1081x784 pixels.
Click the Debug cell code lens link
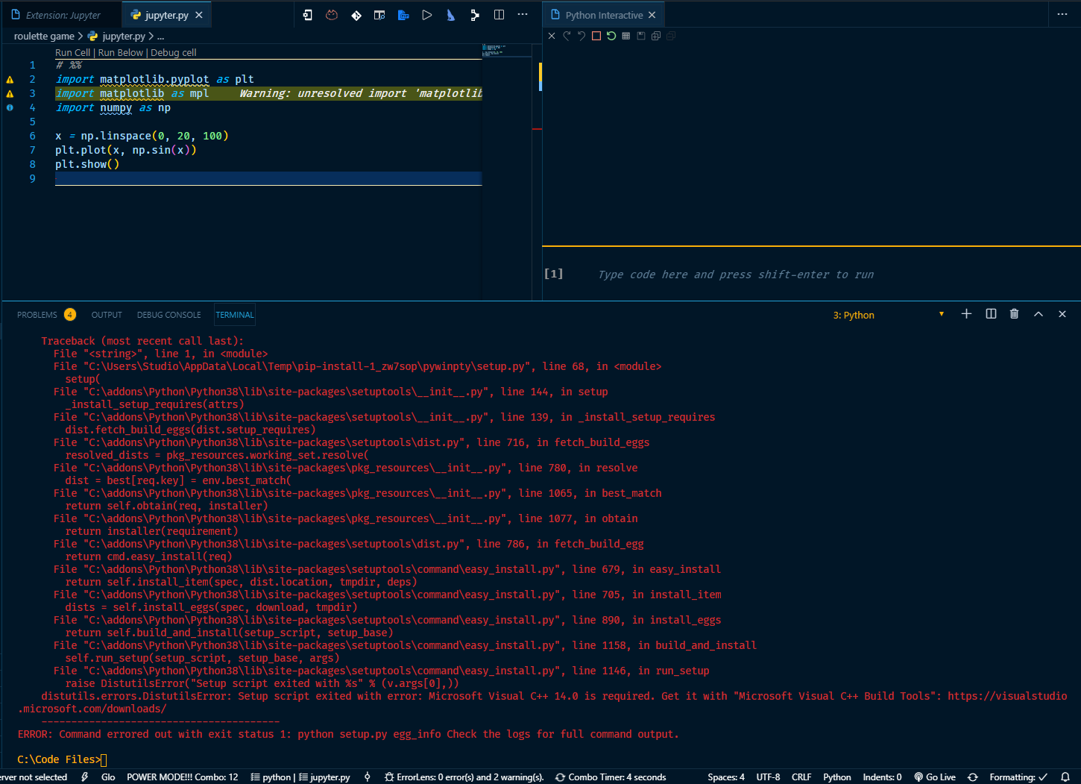pyautogui.click(x=174, y=53)
